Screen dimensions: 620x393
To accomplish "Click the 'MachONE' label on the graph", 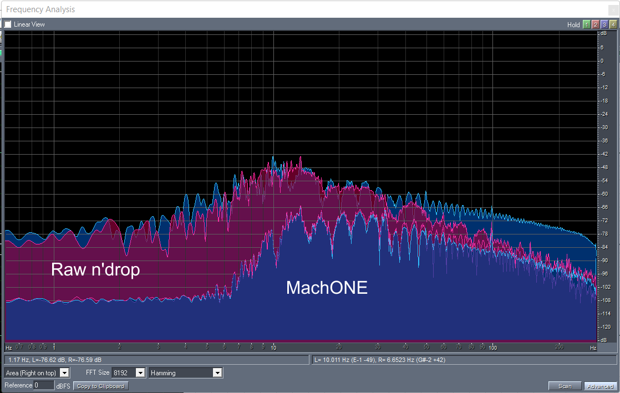I will (x=327, y=288).
